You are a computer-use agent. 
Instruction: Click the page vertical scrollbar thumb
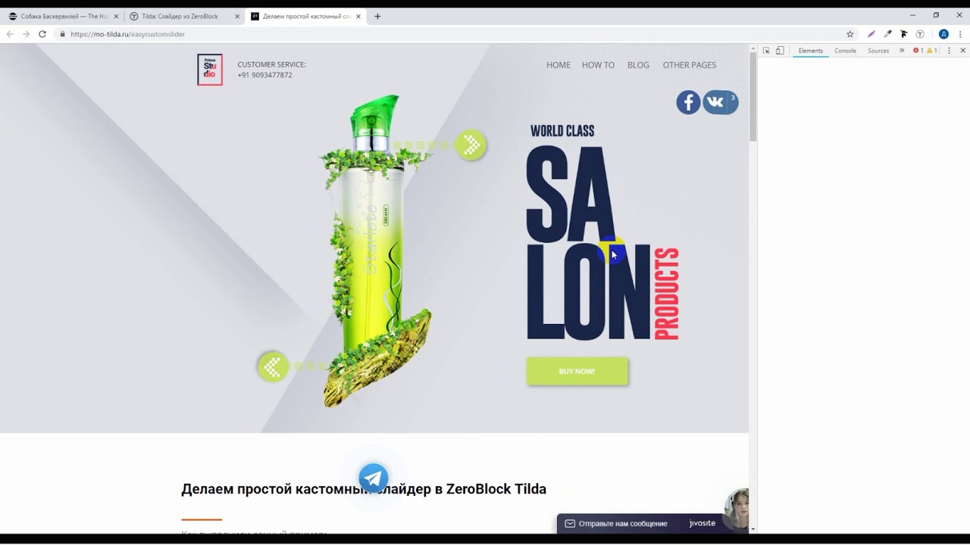[753, 98]
